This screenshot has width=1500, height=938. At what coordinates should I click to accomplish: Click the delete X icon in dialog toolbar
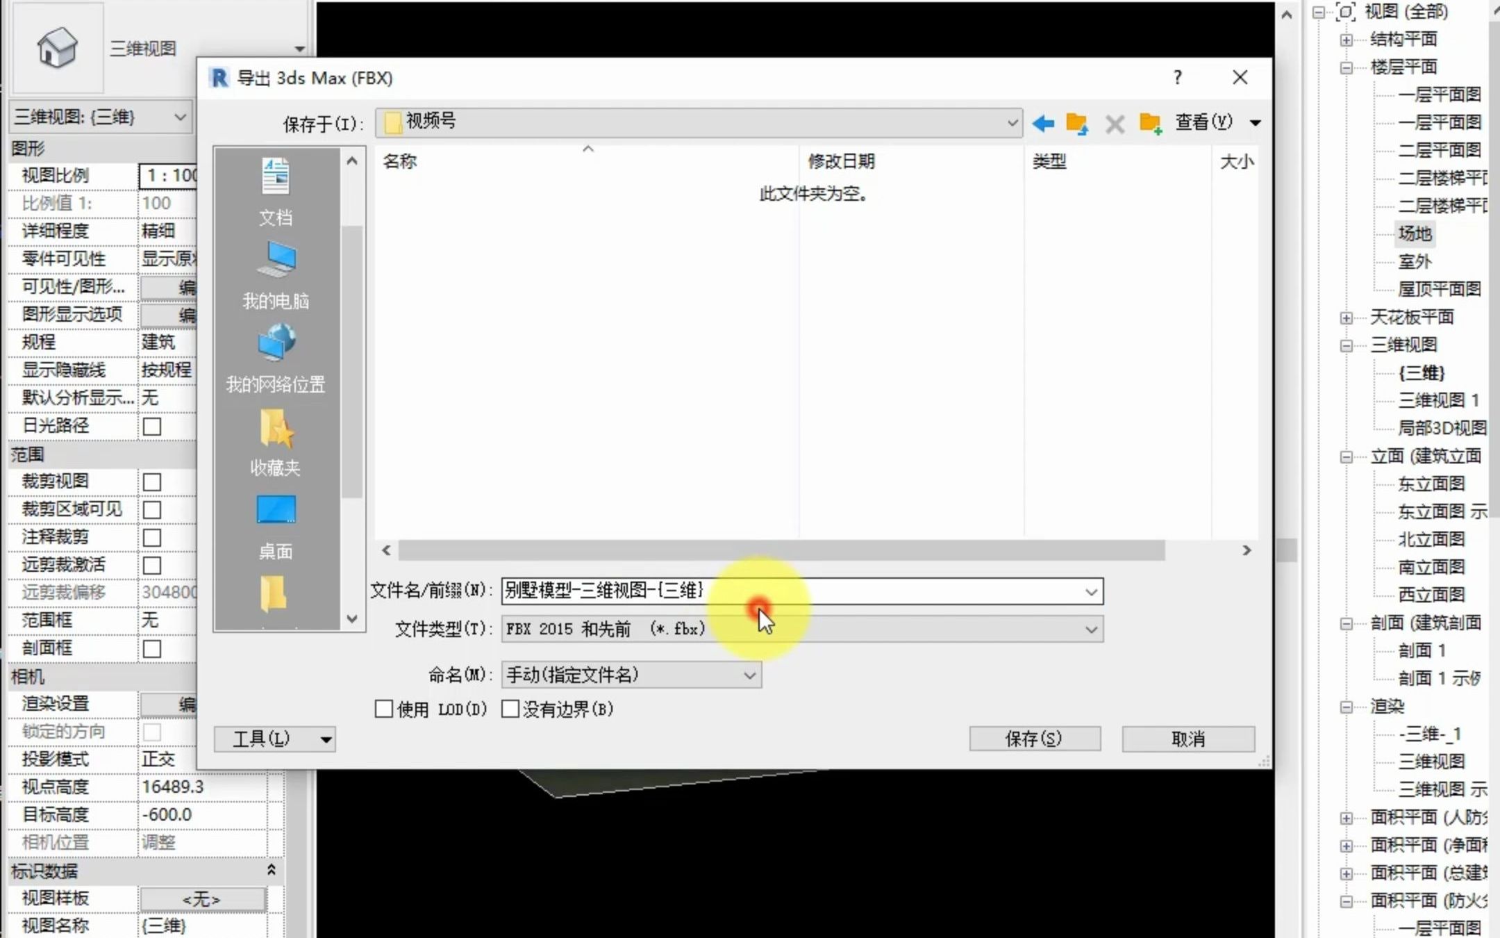[x=1115, y=124]
